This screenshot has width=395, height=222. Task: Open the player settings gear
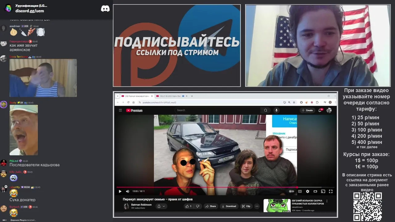click(307, 191)
